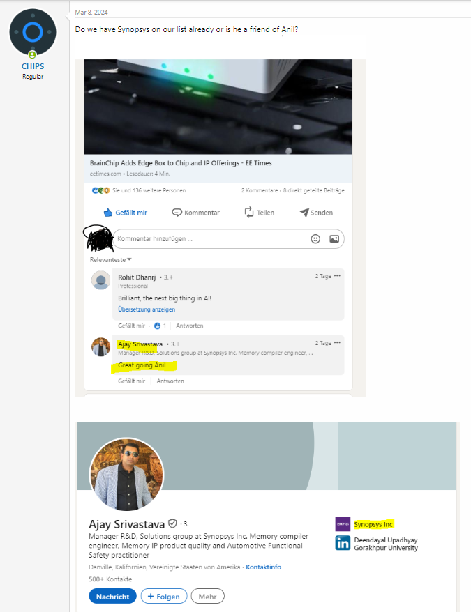This screenshot has width=471, height=612.
Task: Like Ajay Srivastava's comment via Gefällt mir
Action: point(131,381)
